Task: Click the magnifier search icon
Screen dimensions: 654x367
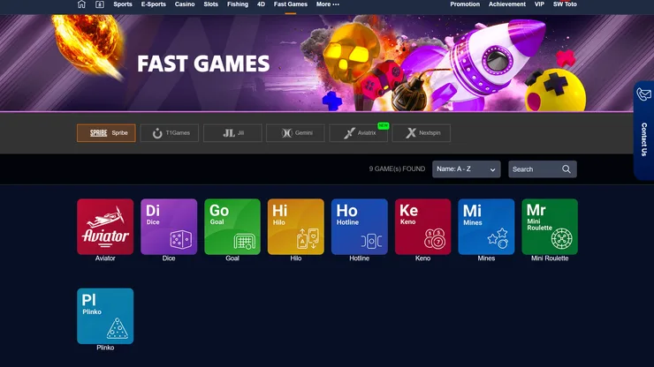Action: (x=567, y=169)
